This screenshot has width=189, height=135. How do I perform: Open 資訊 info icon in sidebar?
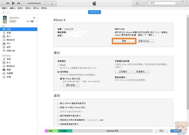4,47
